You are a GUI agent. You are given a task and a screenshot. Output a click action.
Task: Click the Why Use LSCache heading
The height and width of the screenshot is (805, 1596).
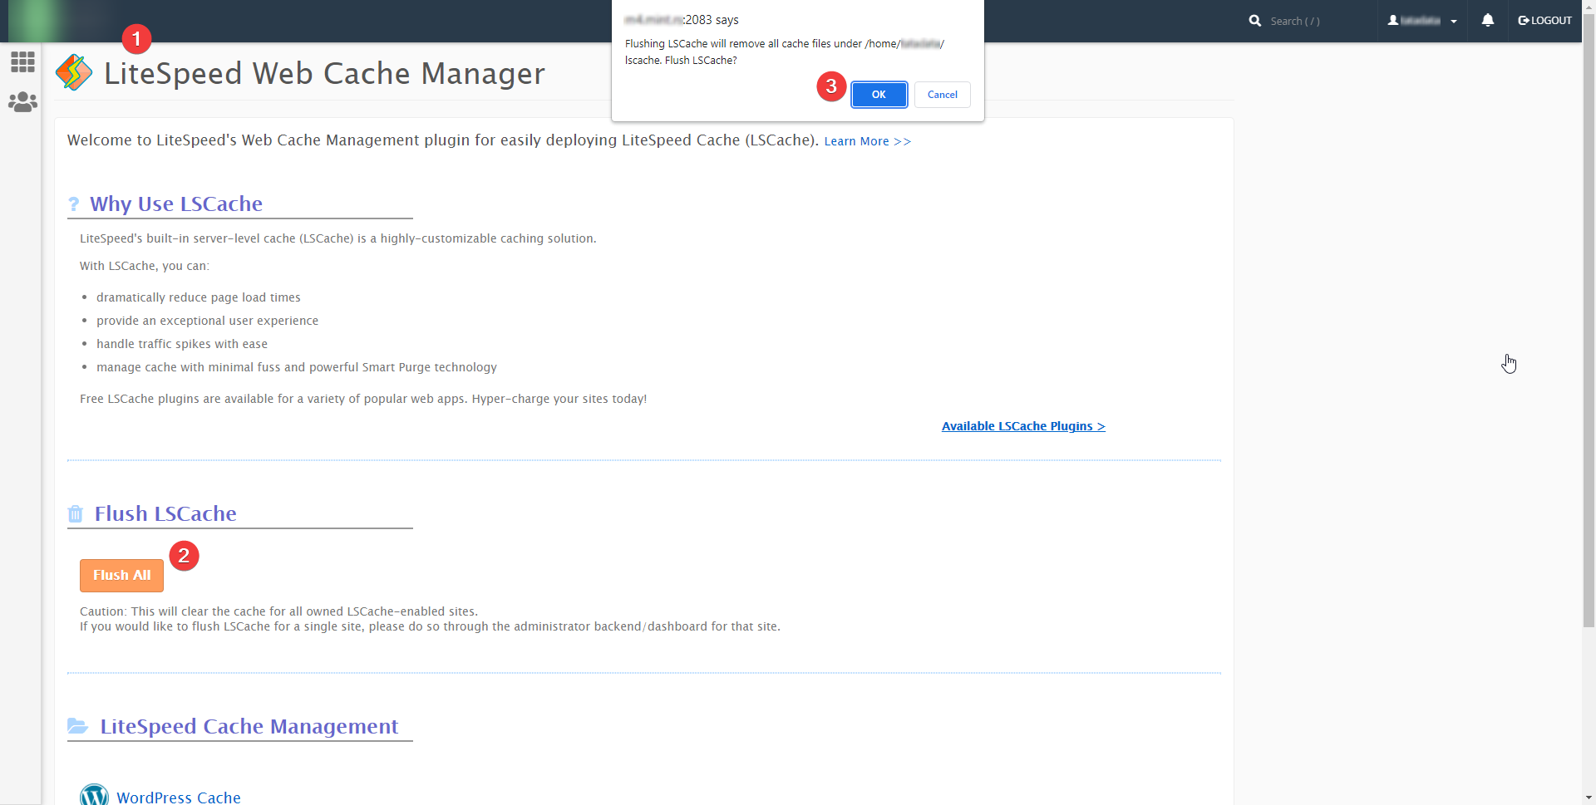click(176, 204)
